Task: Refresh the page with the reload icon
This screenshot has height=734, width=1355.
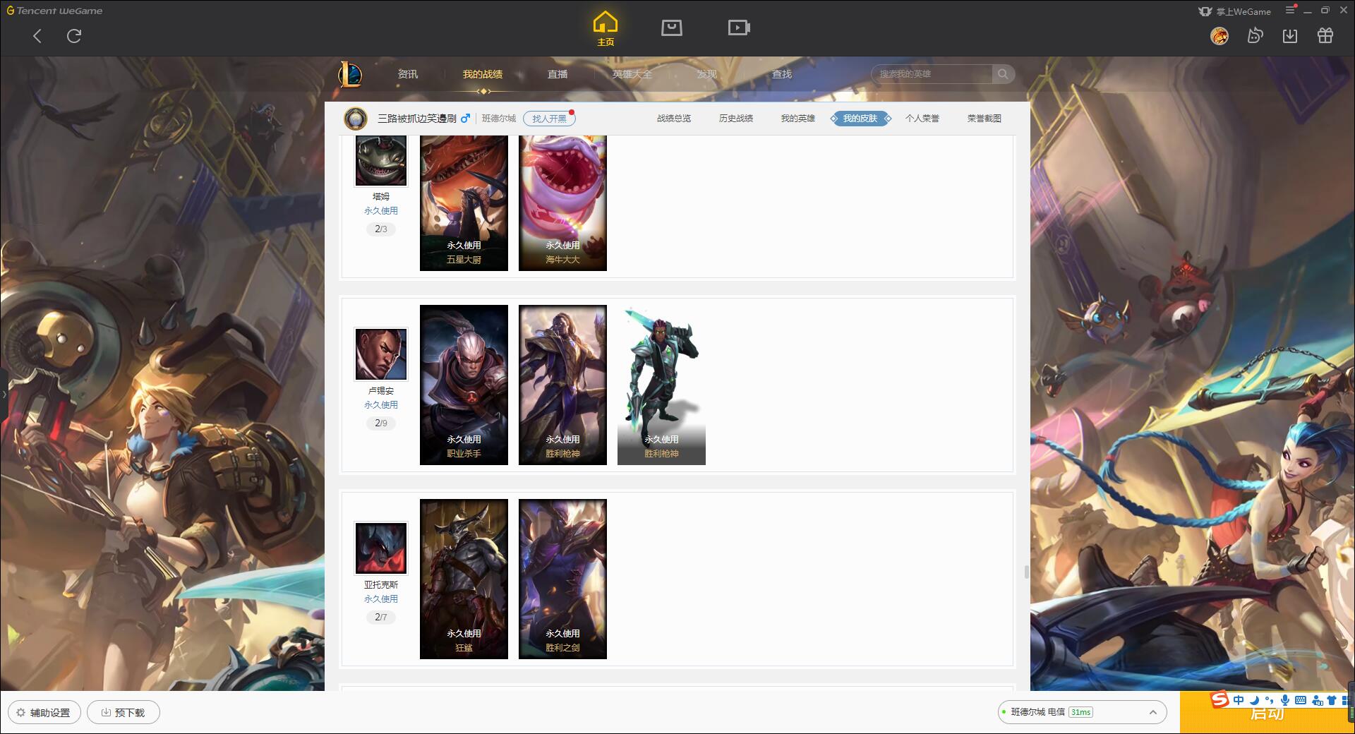Action: click(74, 36)
